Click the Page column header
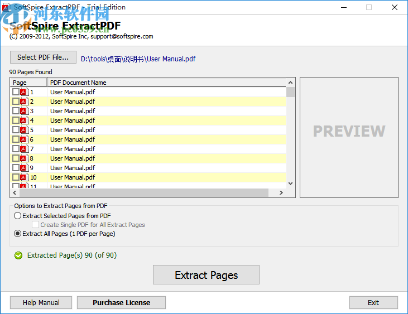408x314 pixels. 28,83
